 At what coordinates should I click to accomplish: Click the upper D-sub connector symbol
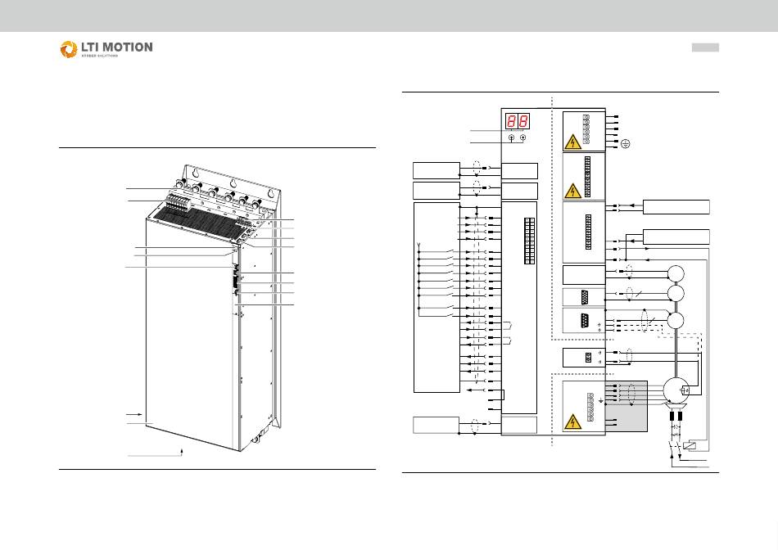tap(585, 298)
